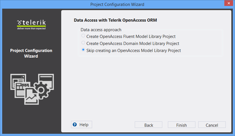
Task: Close the wizard window with the red X
Action: click(229, 3)
